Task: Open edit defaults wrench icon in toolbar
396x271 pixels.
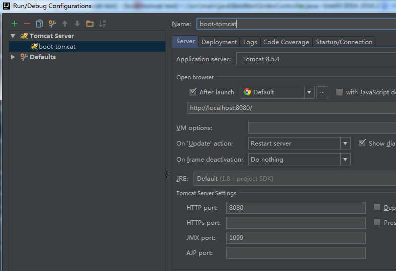Action: (52, 24)
